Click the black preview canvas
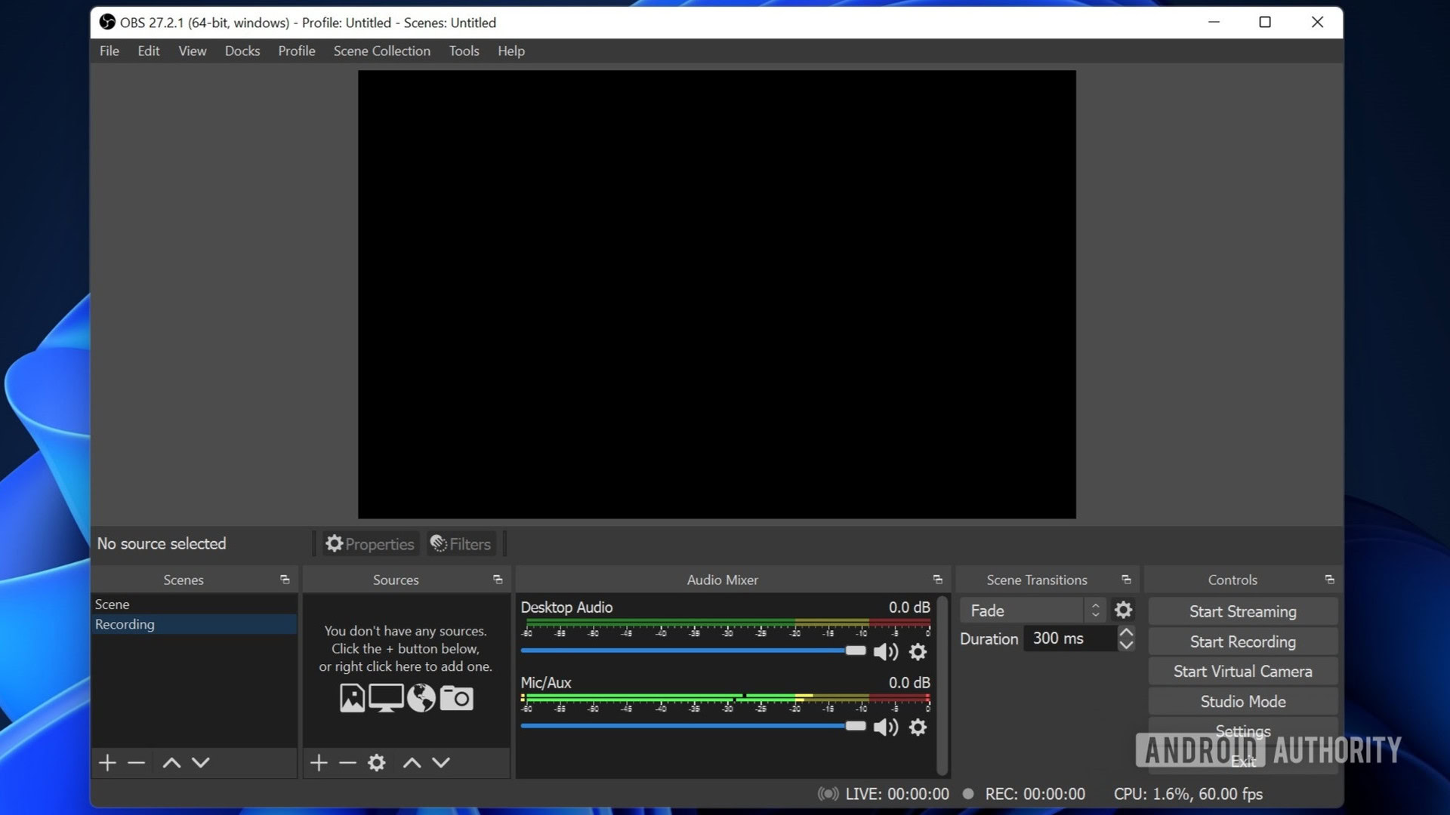Viewport: 1450px width, 815px height. [717, 294]
